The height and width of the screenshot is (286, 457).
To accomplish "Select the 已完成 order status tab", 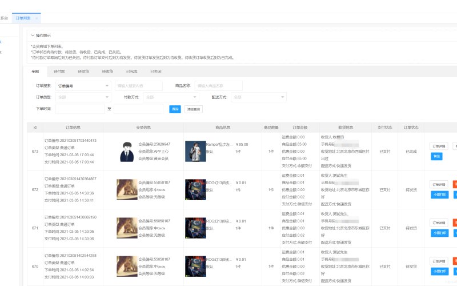I will (132, 71).
